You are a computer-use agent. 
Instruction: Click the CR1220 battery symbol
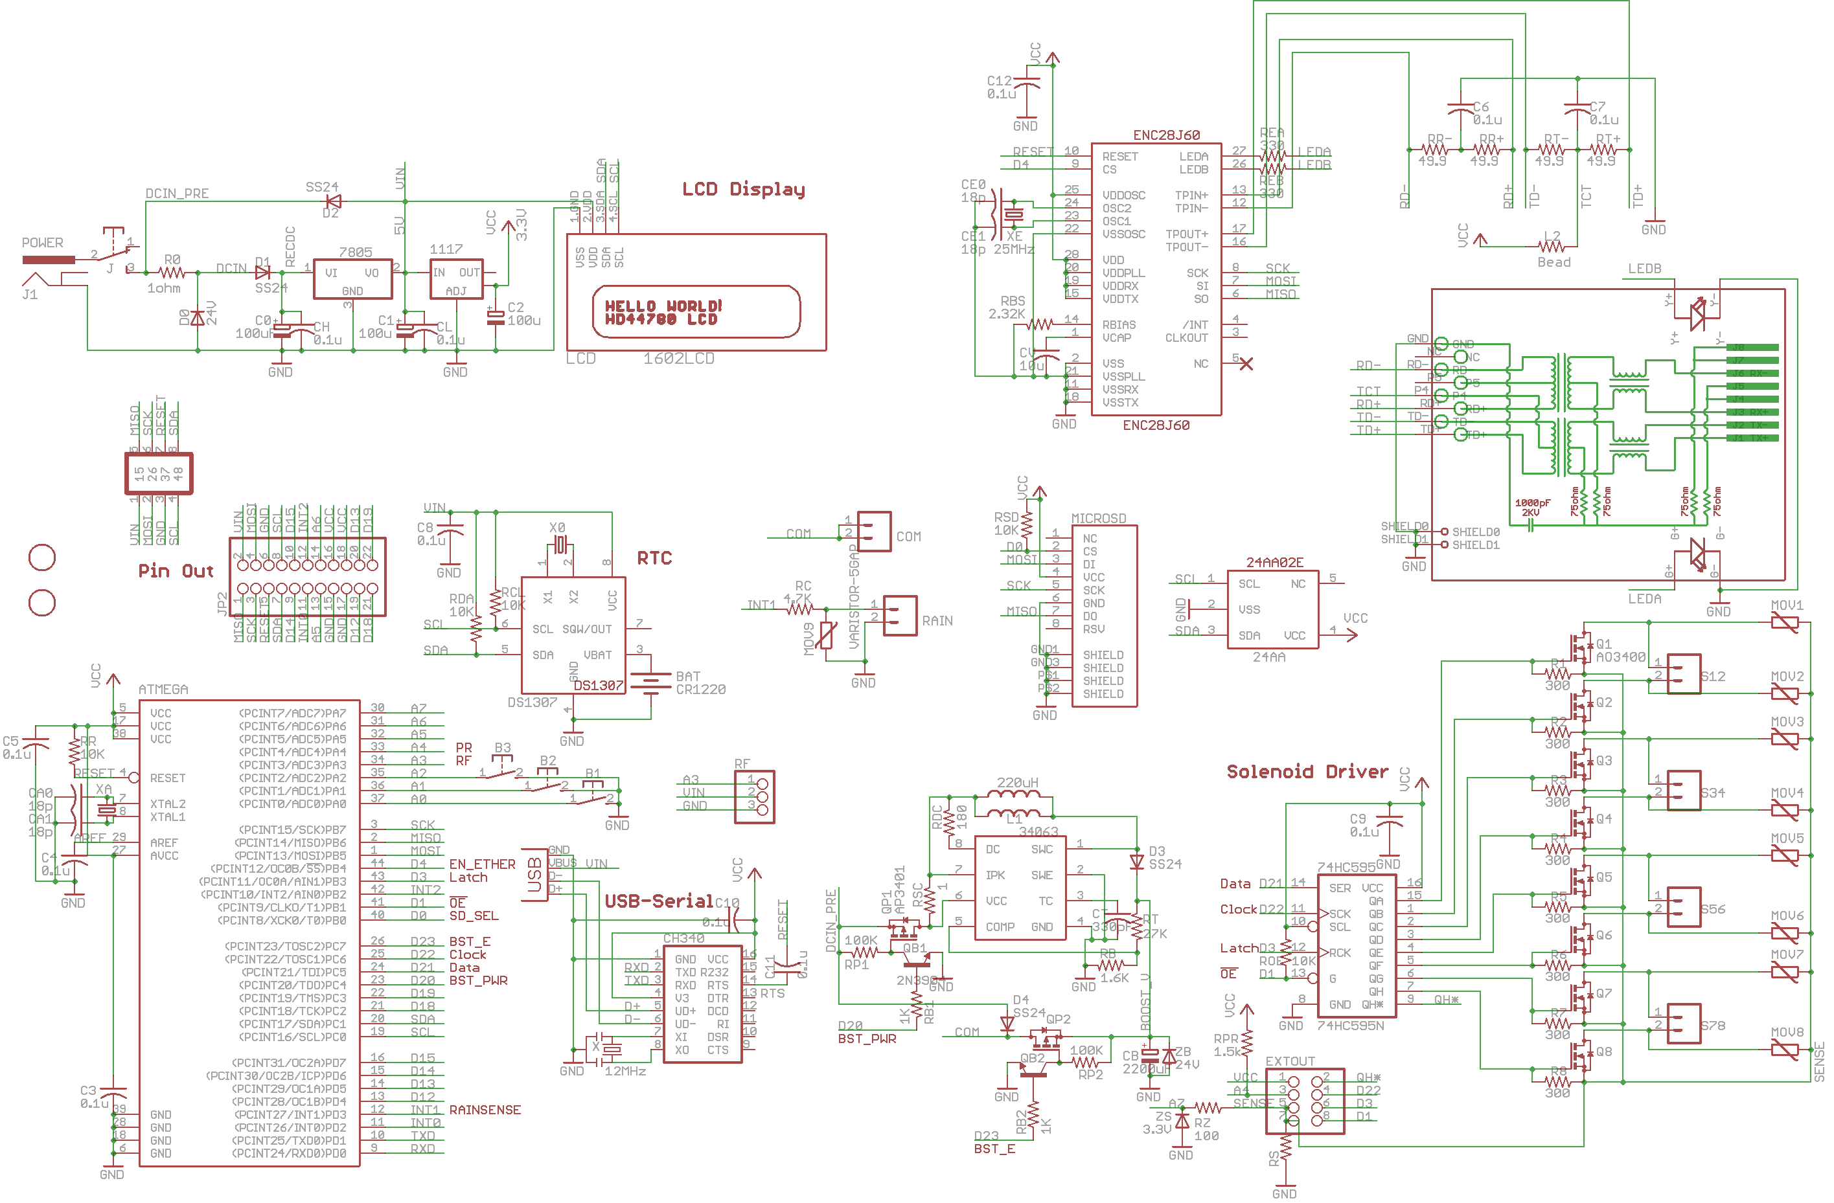pyautogui.click(x=652, y=682)
